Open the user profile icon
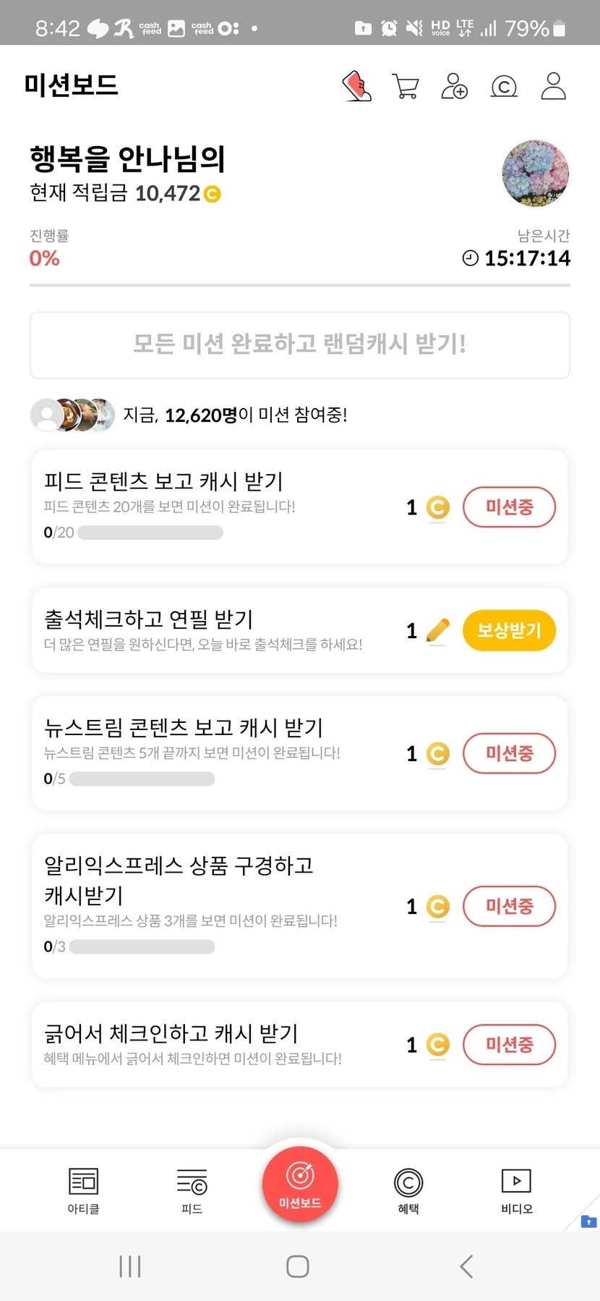Image resolution: width=600 pixels, height=1301 pixels. 553,86
